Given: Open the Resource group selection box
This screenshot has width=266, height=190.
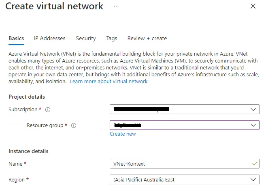Looking at the screenshot, I should [184, 125].
